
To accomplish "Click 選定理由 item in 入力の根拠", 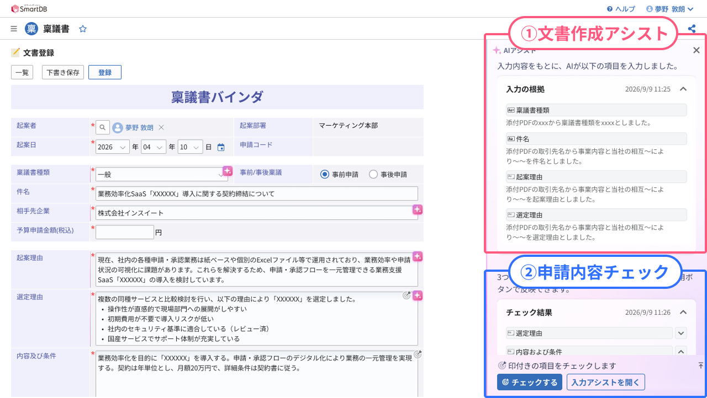I will coord(597,214).
